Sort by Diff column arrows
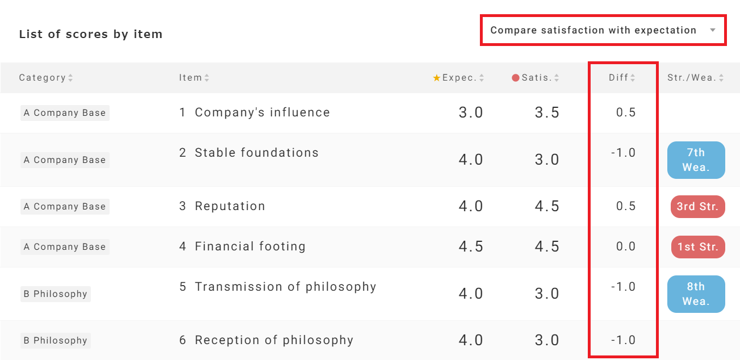This screenshot has height=360, width=740. click(633, 78)
